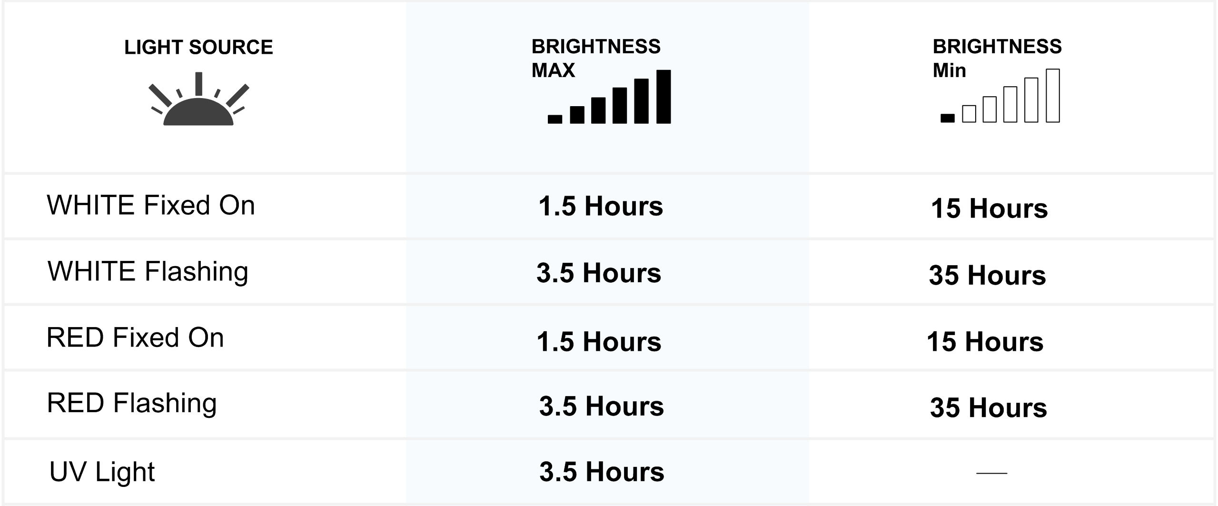Image resolution: width=1218 pixels, height=506 pixels.
Task: Click 35 Hours for WHITE Flashing
Action: click(988, 275)
